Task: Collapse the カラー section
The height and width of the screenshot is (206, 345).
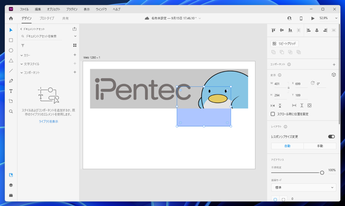Action: [22, 55]
